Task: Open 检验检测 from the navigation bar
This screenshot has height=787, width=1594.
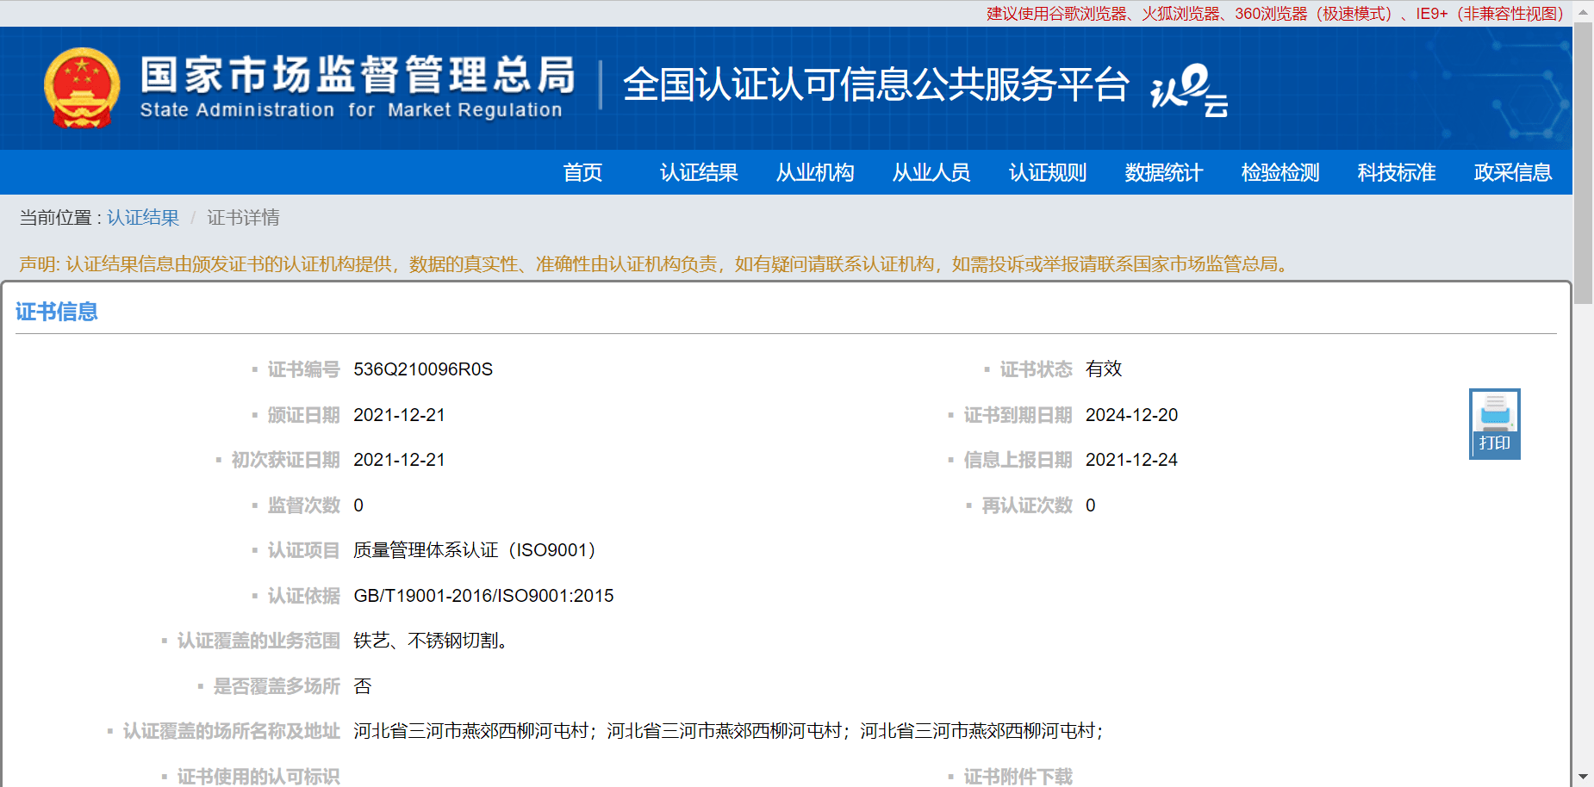Action: (x=1280, y=172)
